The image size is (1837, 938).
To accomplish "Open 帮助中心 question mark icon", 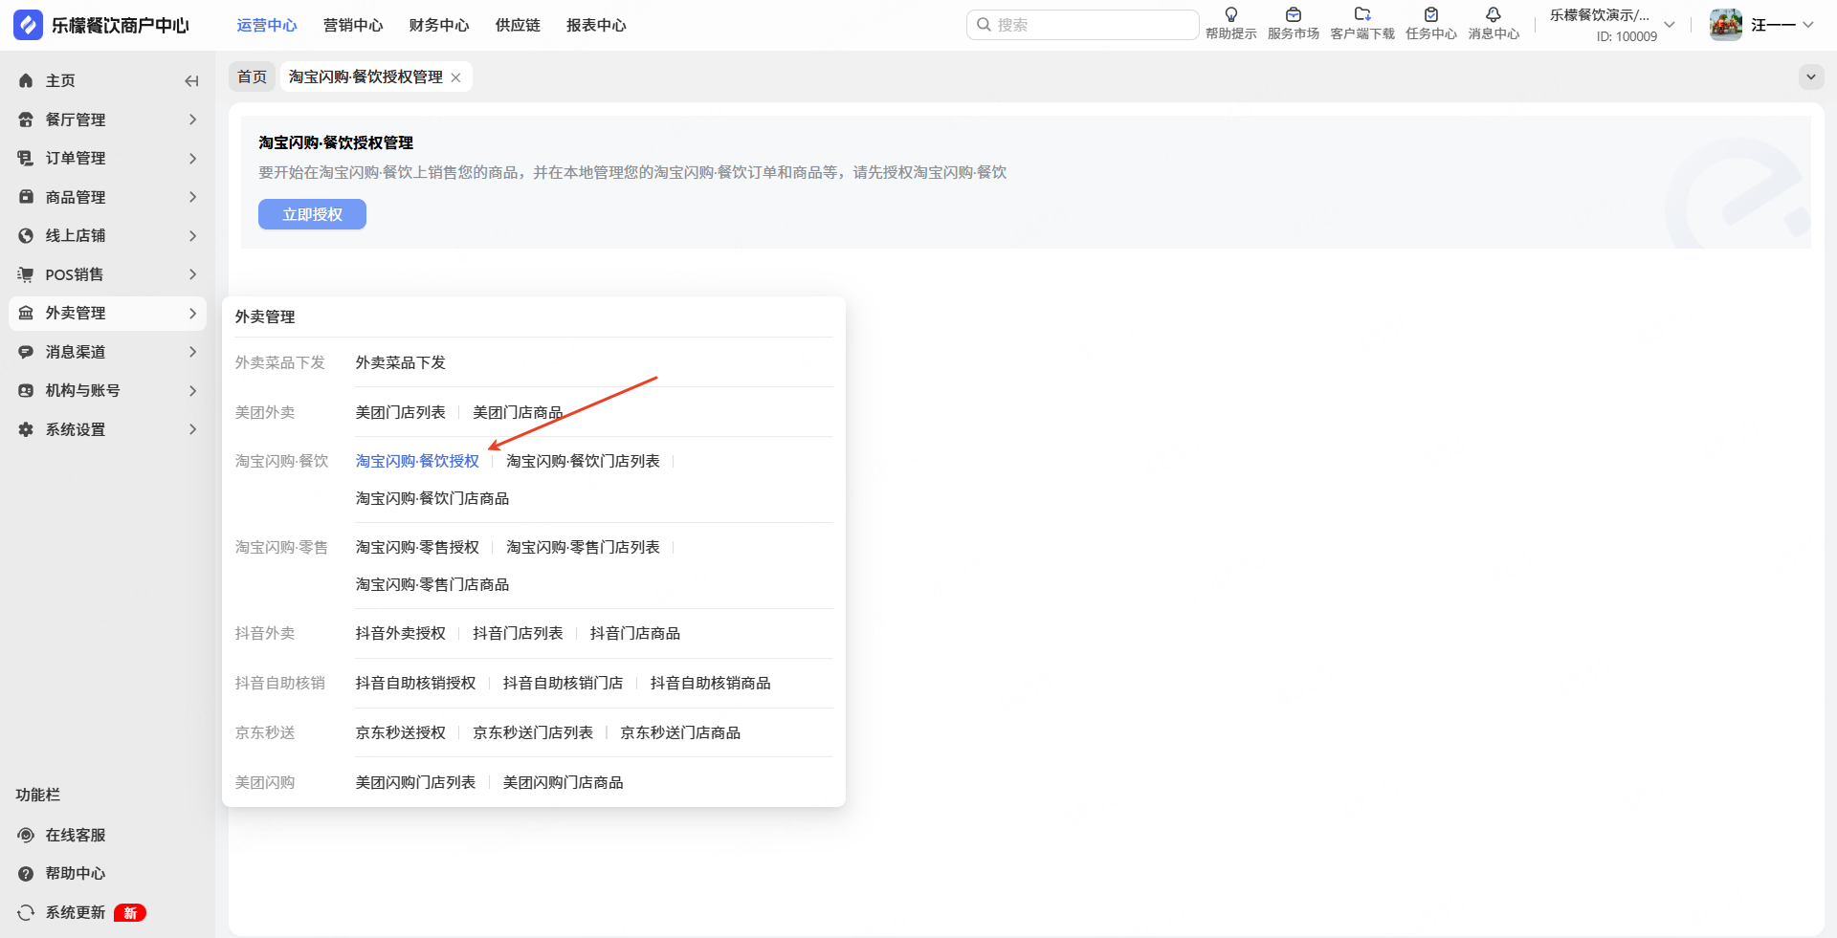I will [x=26, y=873].
